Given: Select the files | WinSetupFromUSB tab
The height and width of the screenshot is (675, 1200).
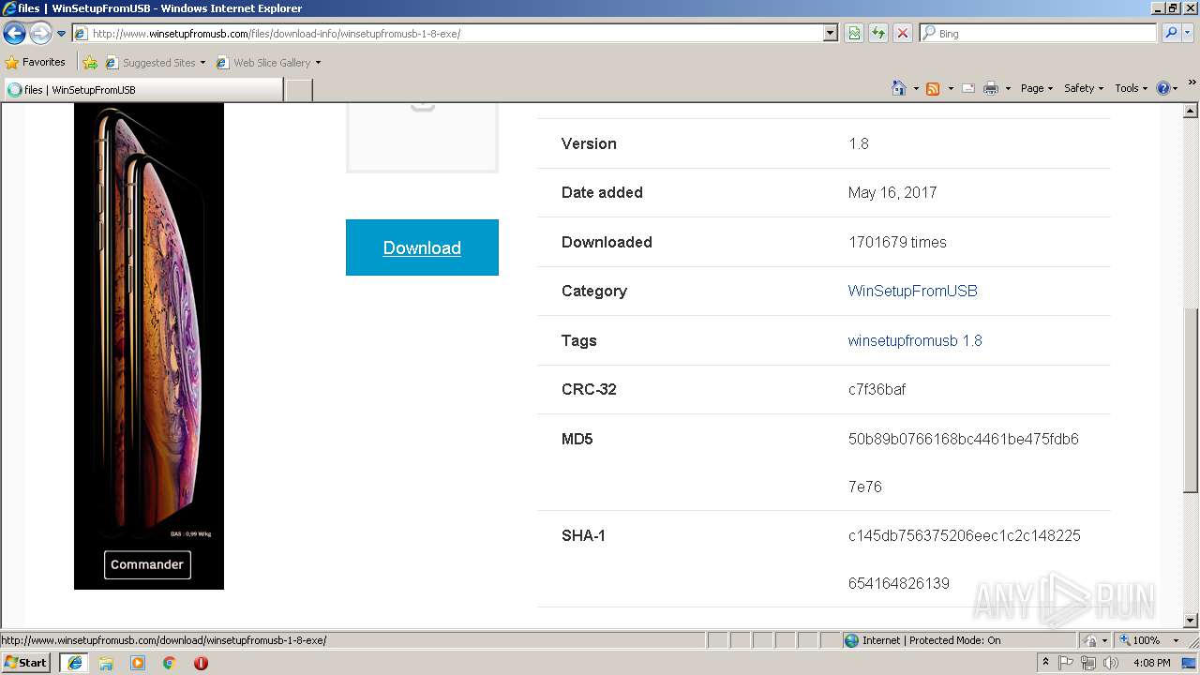Looking at the screenshot, I should pos(142,90).
